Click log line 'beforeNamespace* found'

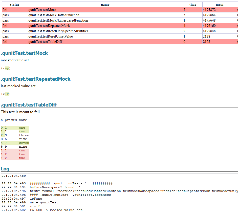click(55, 187)
